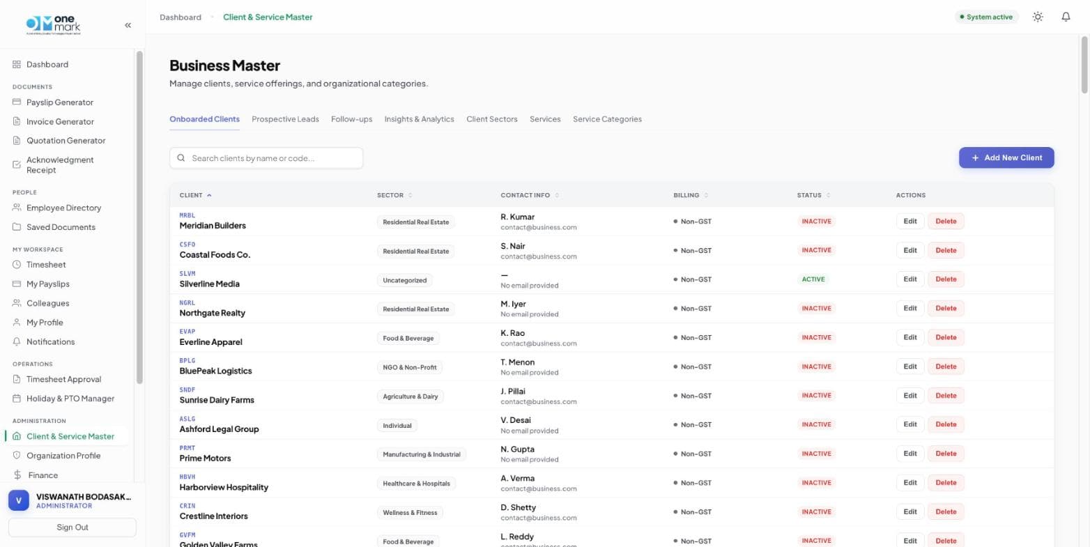Image resolution: width=1090 pixels, height=547 pixels.
Task: Click the Holiday & PTO calendar icon
Action: coord(17,399)
